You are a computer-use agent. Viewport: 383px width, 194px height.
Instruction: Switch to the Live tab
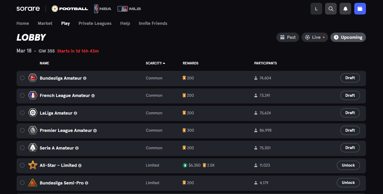pos(315,37)
